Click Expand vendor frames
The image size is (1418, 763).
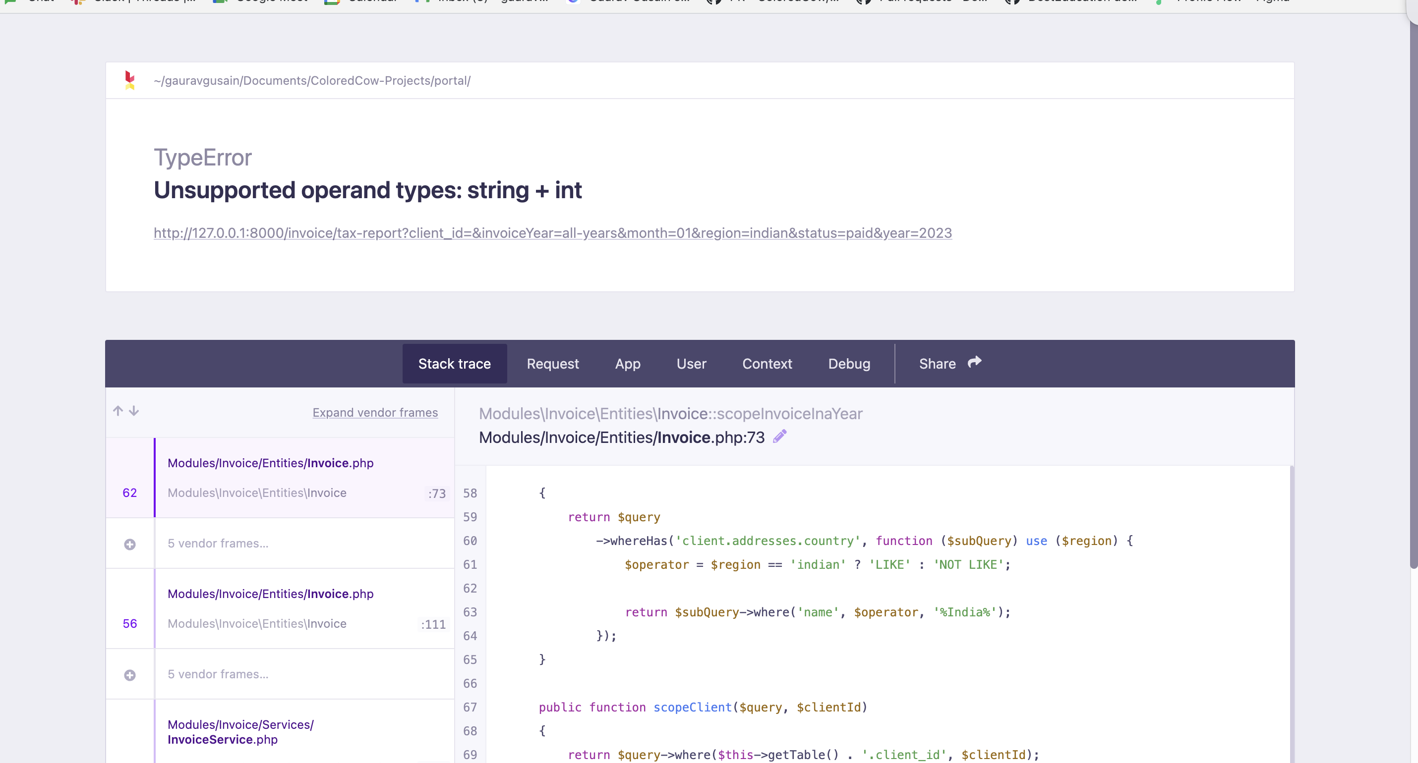[x=375, y=412]
